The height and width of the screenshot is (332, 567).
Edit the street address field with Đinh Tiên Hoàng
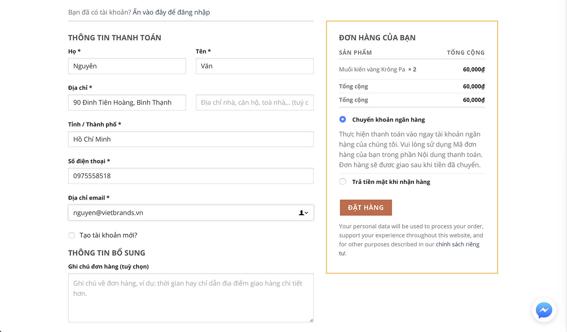[127, 103]
